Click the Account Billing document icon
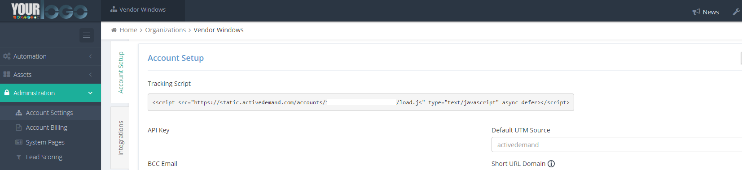This screenshot has height=170, width=742. coord(19,127)
